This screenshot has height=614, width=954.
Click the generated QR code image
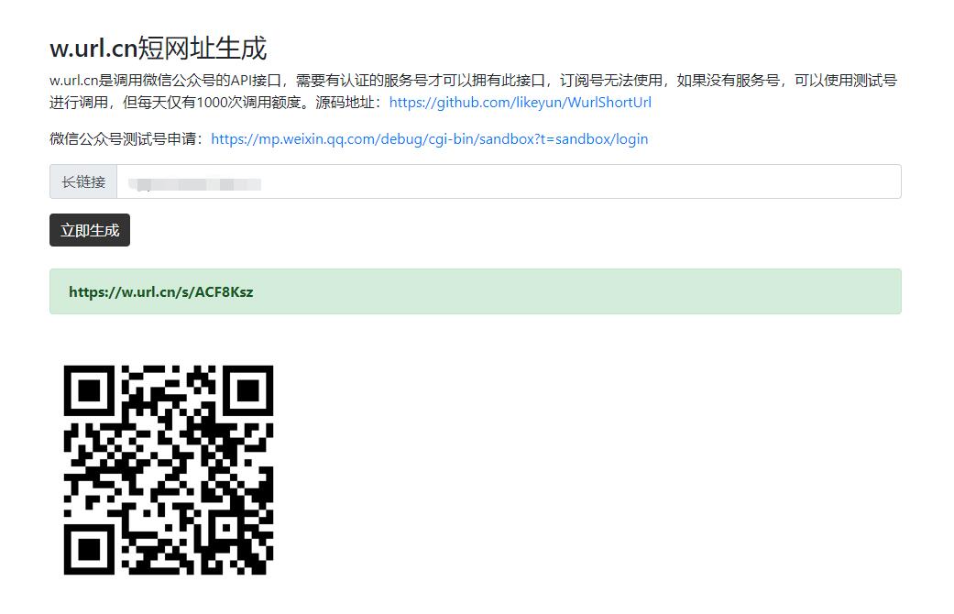[x=169, y=470]
